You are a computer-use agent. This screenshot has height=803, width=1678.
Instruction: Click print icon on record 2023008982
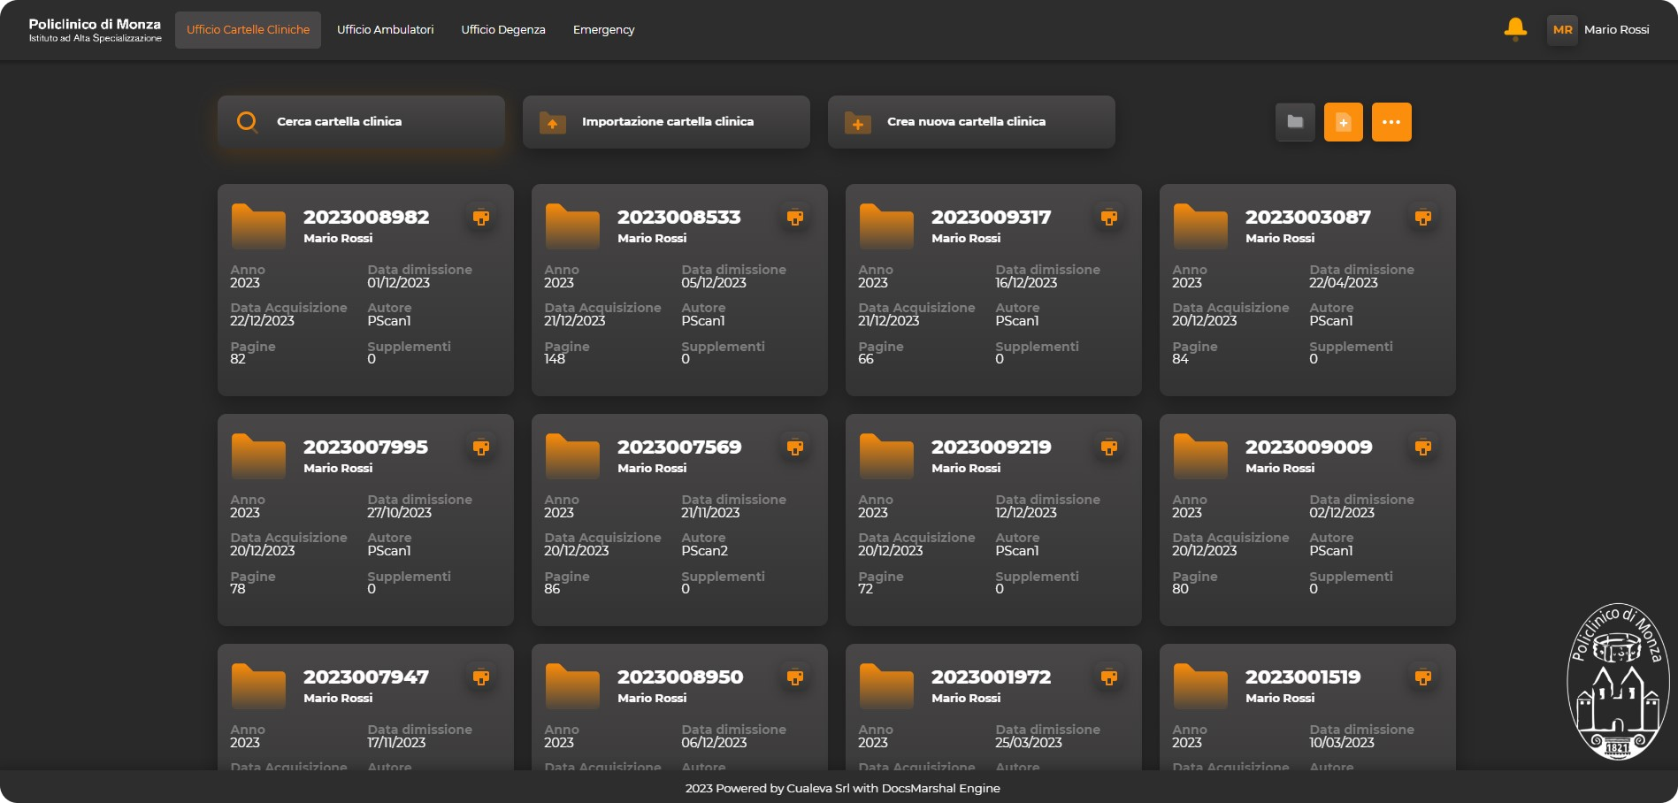click(481, 218)
